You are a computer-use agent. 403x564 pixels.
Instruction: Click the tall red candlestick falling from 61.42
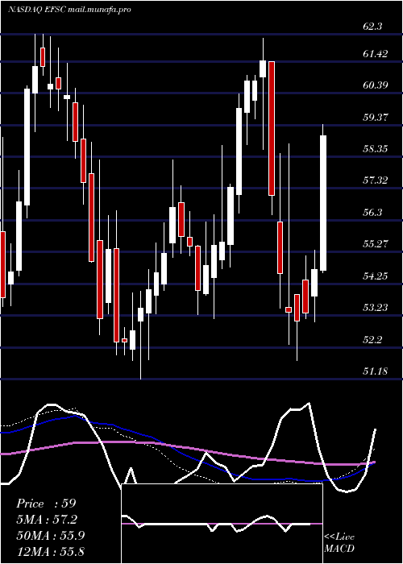click(x=272, y=128)
